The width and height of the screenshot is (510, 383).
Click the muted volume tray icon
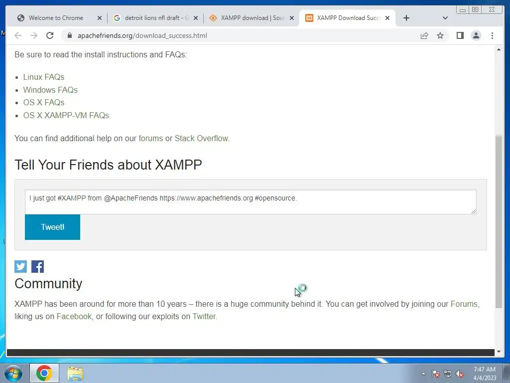460,374
